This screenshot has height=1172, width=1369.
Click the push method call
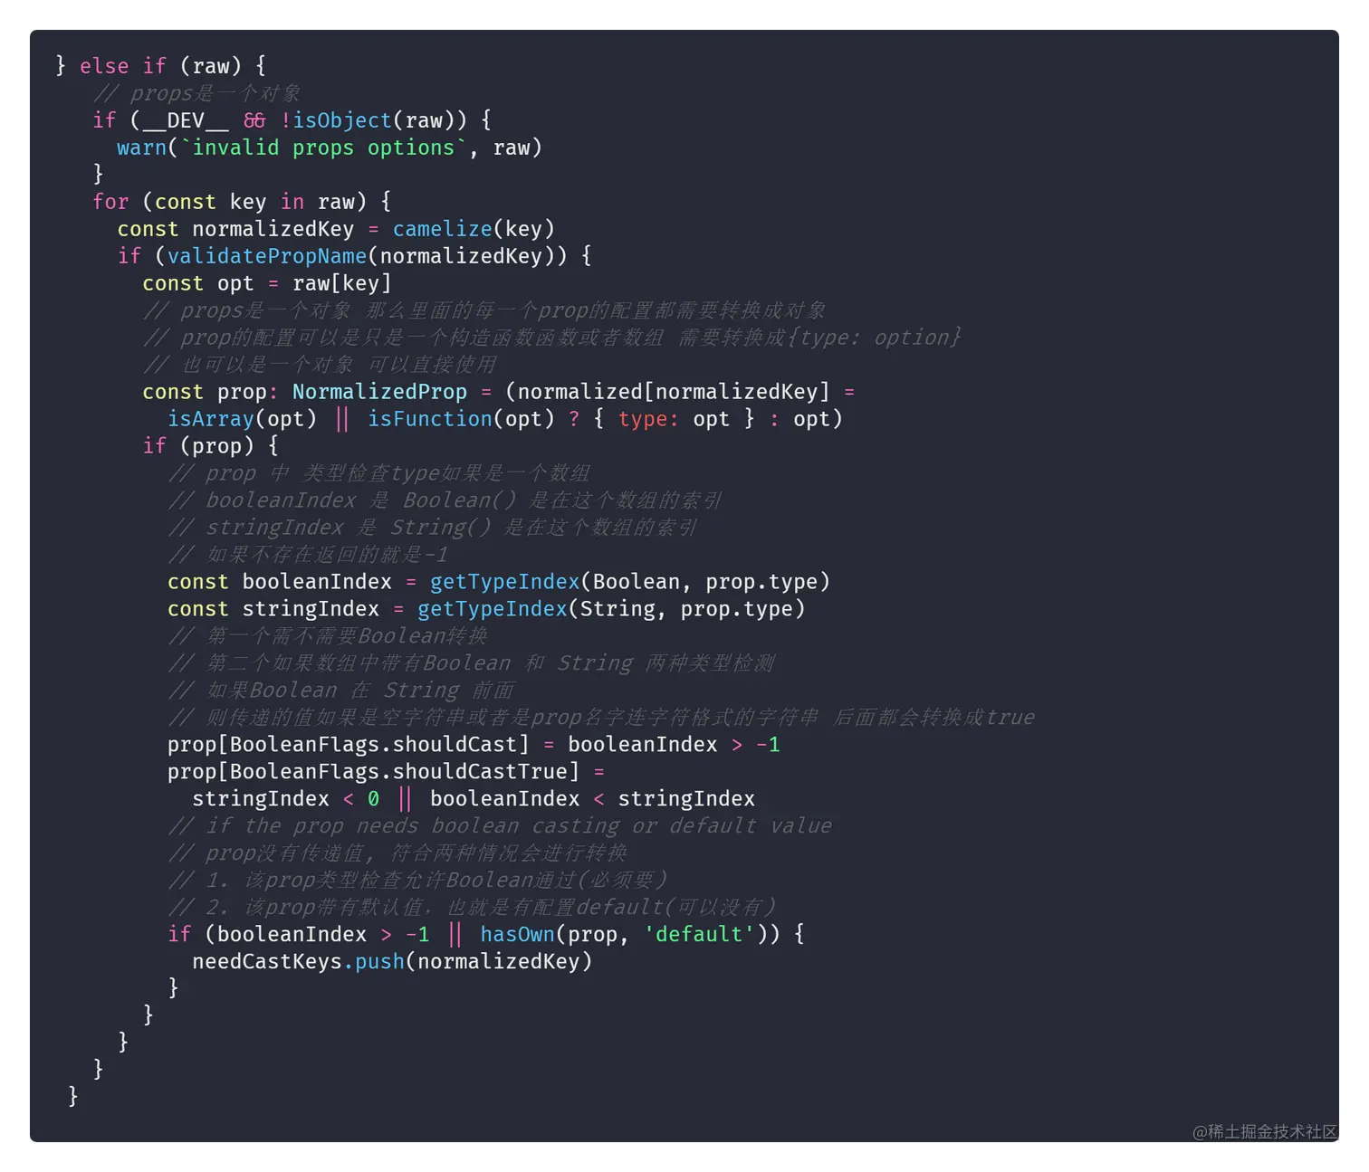[379, 962]
